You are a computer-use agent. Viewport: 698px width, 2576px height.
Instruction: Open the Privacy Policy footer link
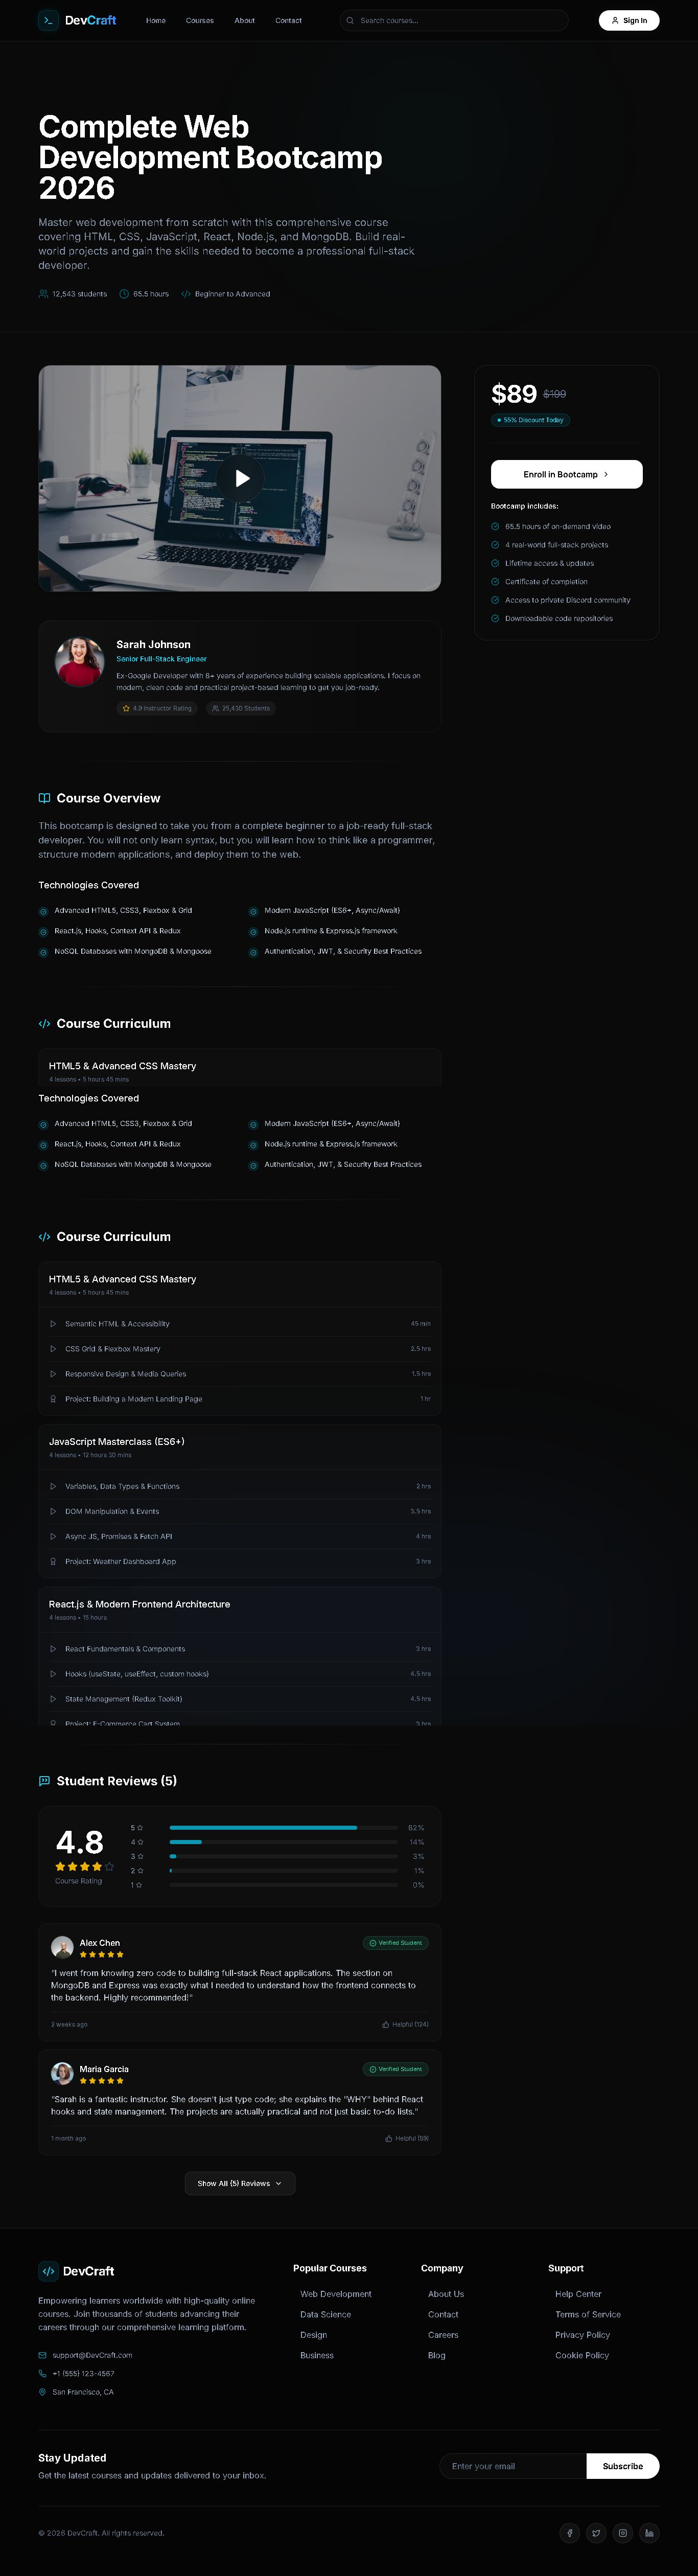[582, 2334]
